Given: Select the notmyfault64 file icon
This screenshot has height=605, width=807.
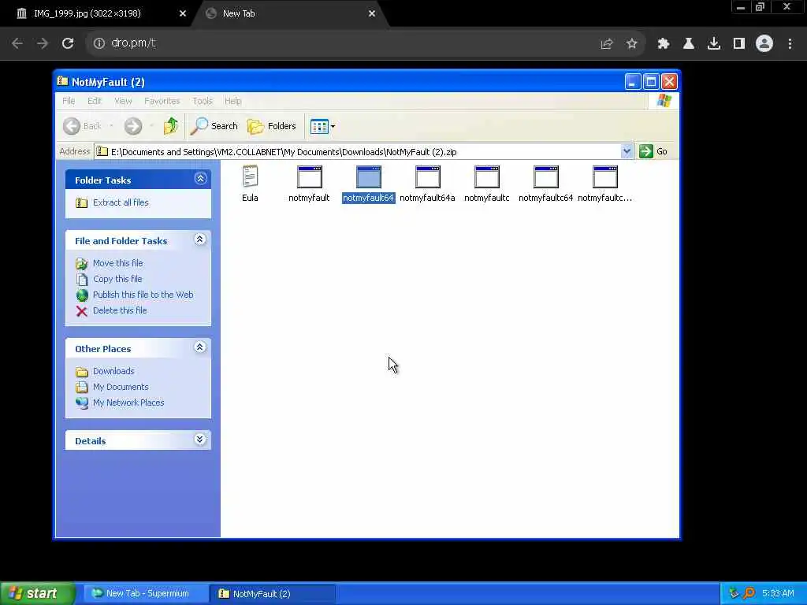Looking at the screenshot, I should [x=369, y=177].
